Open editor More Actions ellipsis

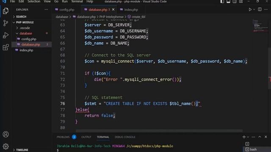point(266,9)
